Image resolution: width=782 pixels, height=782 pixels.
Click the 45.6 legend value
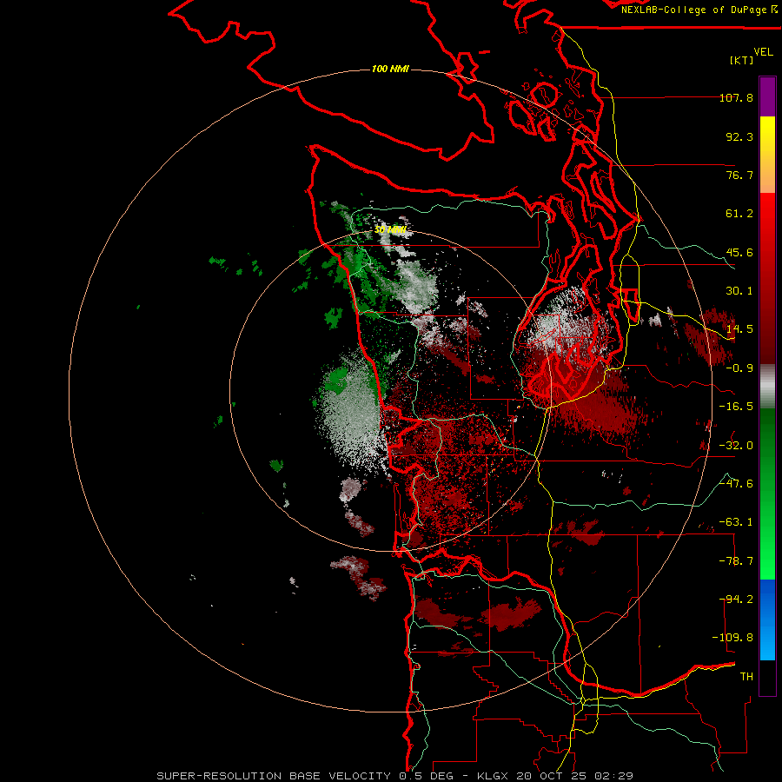739,252
